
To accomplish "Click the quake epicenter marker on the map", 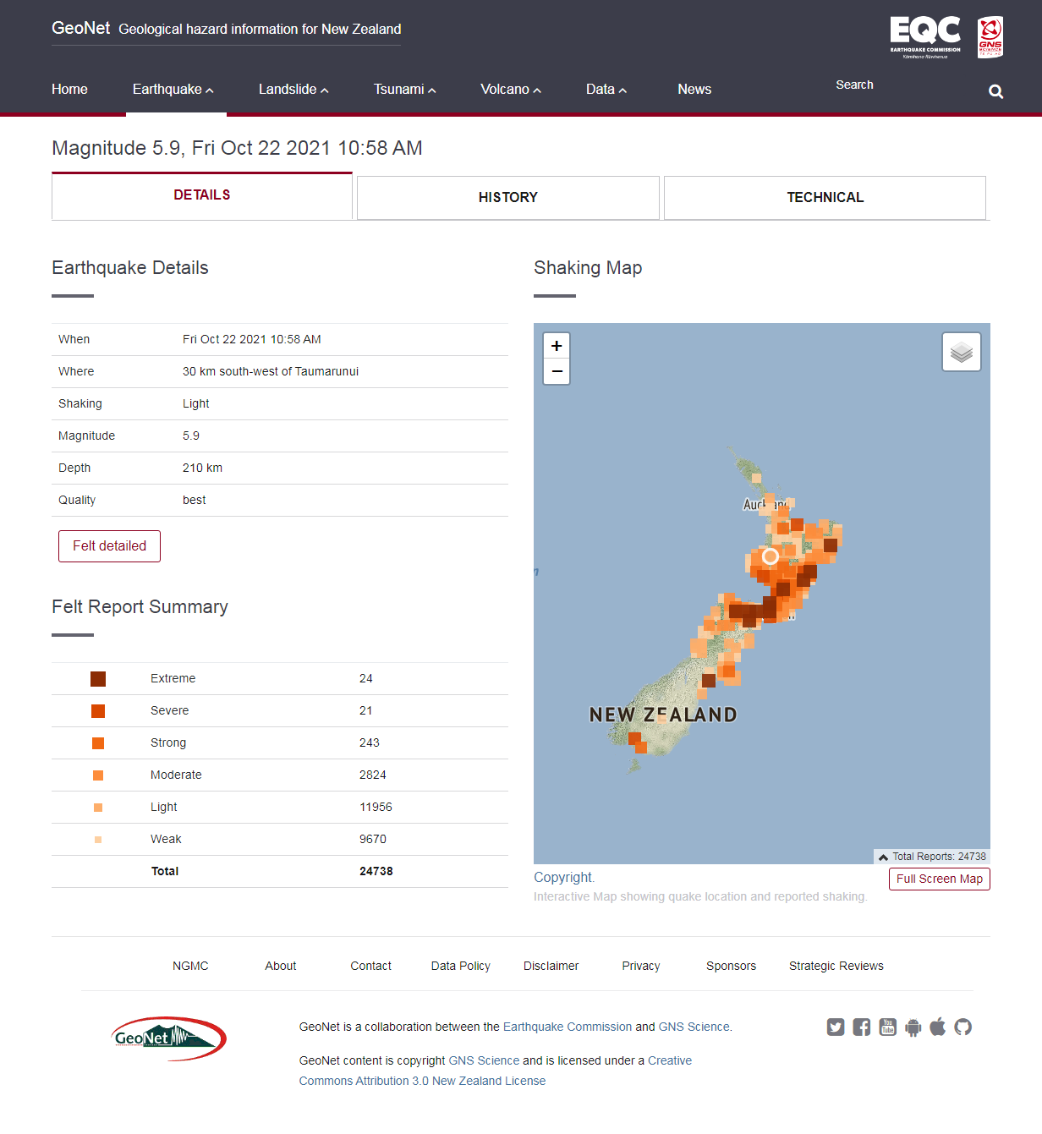I will (x=770, y=556).
